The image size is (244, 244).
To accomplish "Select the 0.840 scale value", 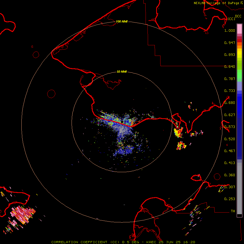I will [x=230, y=67].
